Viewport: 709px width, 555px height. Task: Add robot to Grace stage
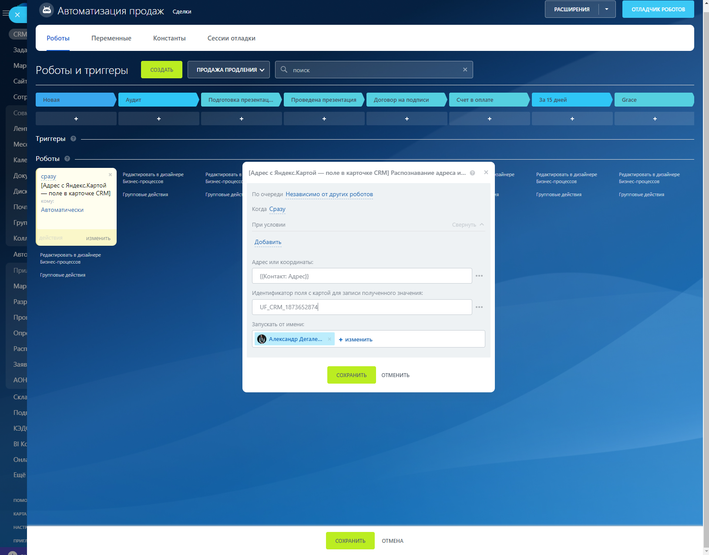coord(655,119)
